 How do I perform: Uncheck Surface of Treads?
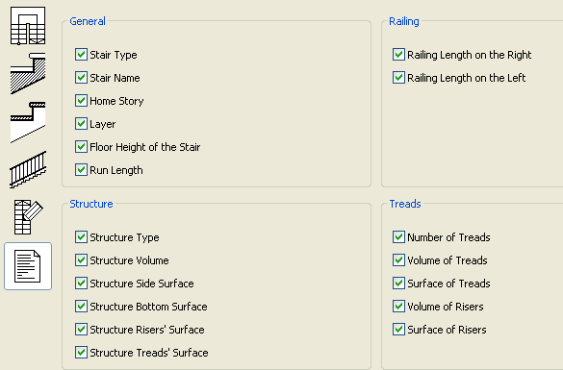(398, 284)
